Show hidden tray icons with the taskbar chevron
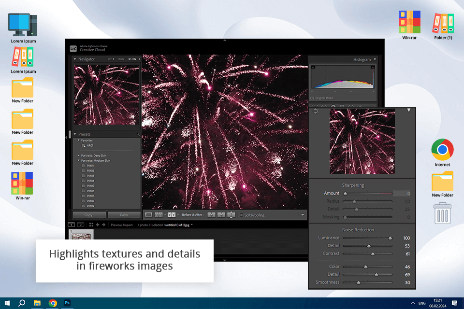 (413, 303)
